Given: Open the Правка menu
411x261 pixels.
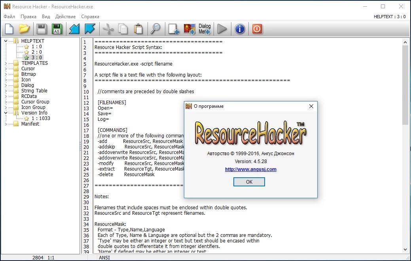Looking at the screenshot, I should click(x=28, y=17).
